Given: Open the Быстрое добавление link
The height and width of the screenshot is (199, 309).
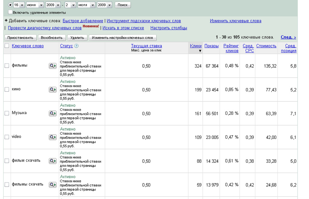Looking at the screenshot, I should 83,21.
